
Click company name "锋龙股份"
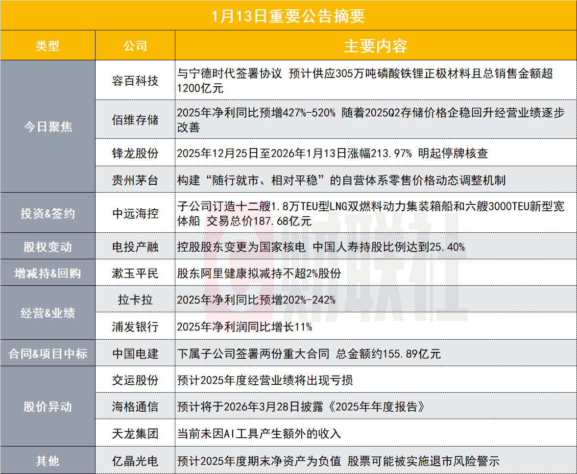pyautogui.click(x=135, y=153)
